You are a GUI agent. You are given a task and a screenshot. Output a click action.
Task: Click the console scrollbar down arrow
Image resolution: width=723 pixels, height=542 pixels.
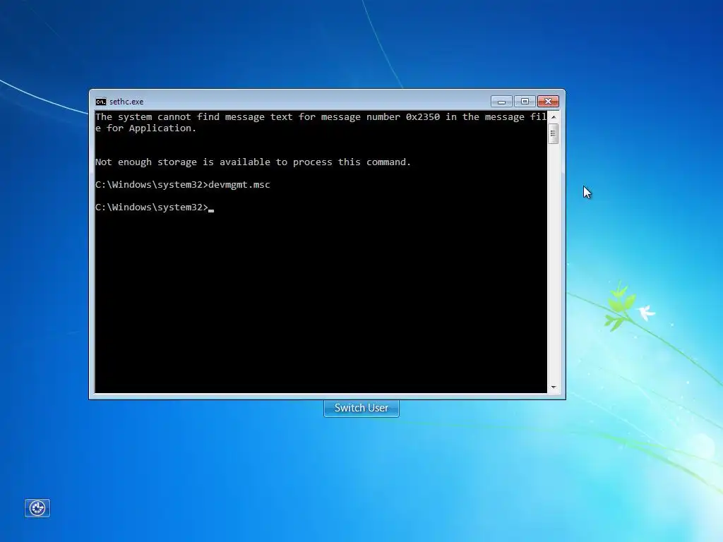(x=554, y=387)
